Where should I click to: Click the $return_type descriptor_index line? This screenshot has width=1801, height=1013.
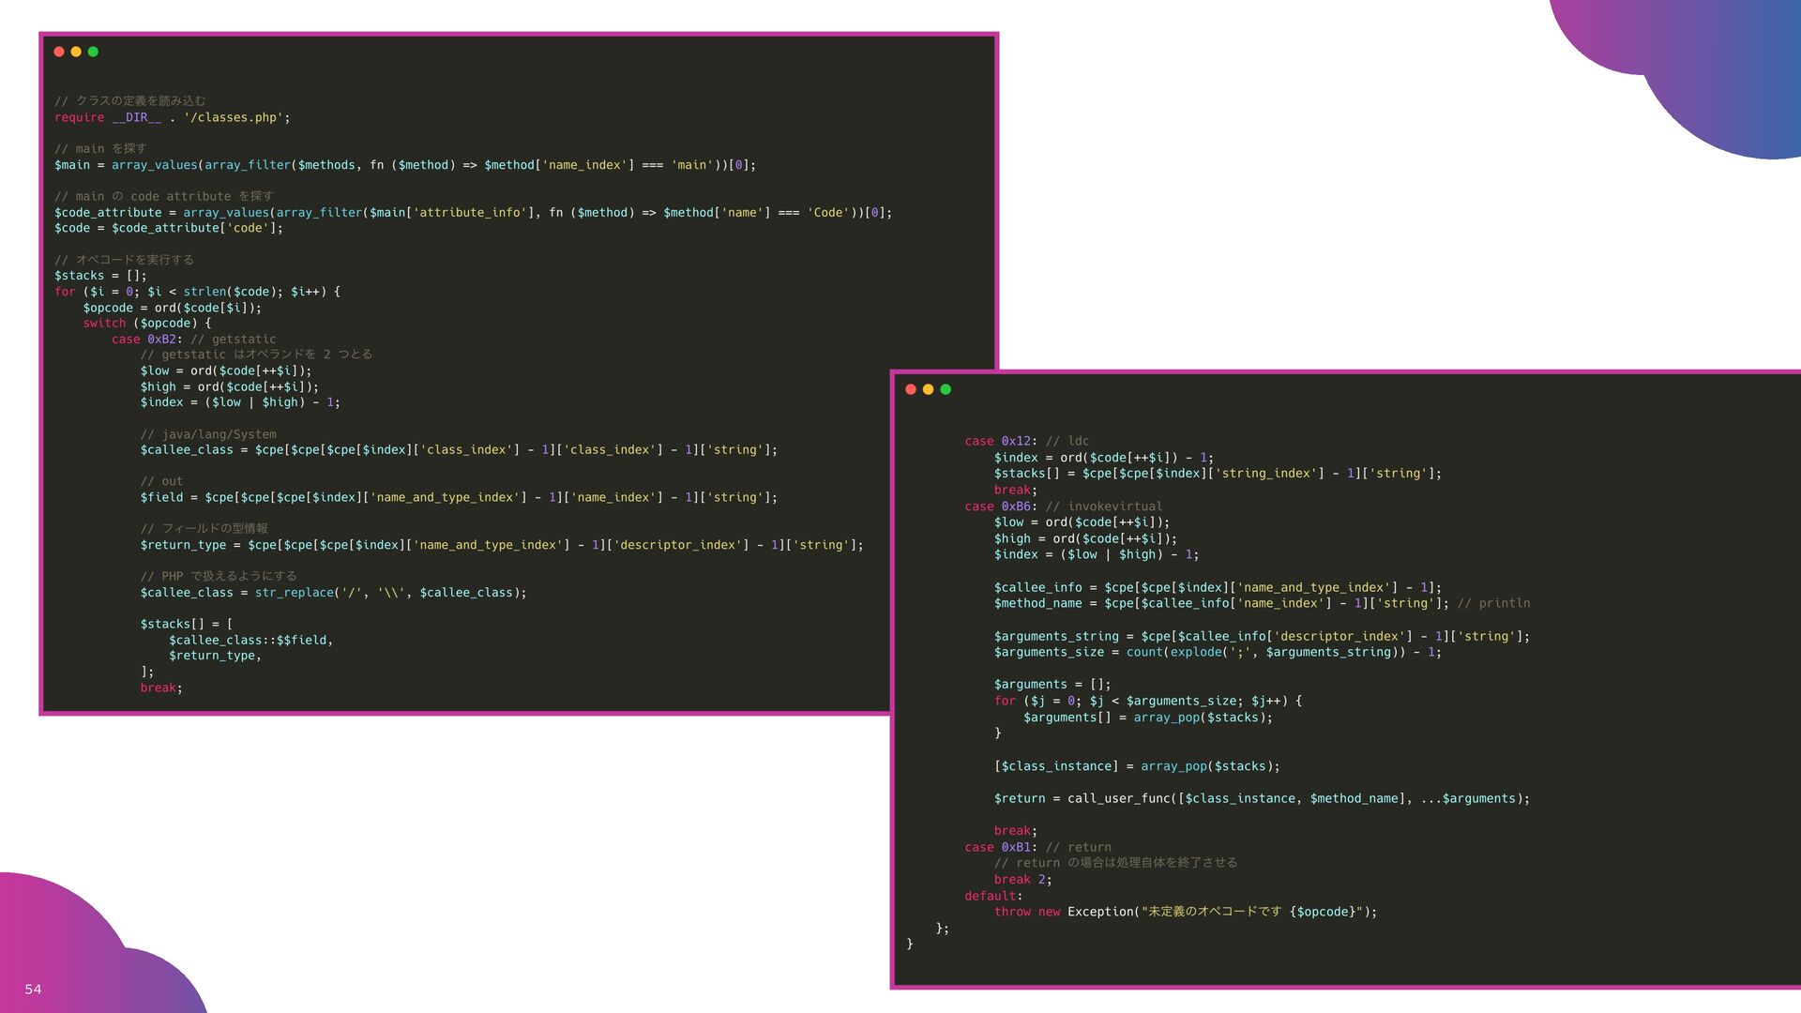click(501, 545)
